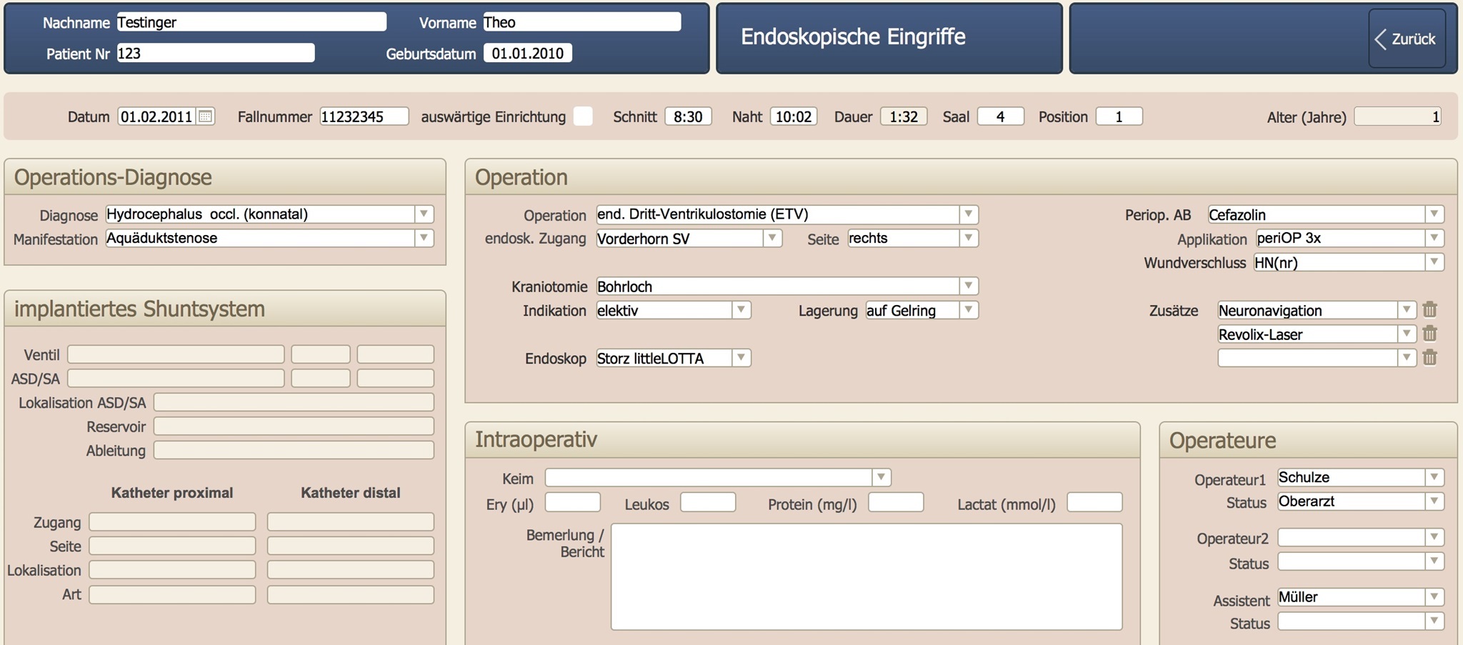This screenshot has width=1463, height=645.
Task: Click the Leukos field
Action: pyautogui.click(x=708, y=502)
